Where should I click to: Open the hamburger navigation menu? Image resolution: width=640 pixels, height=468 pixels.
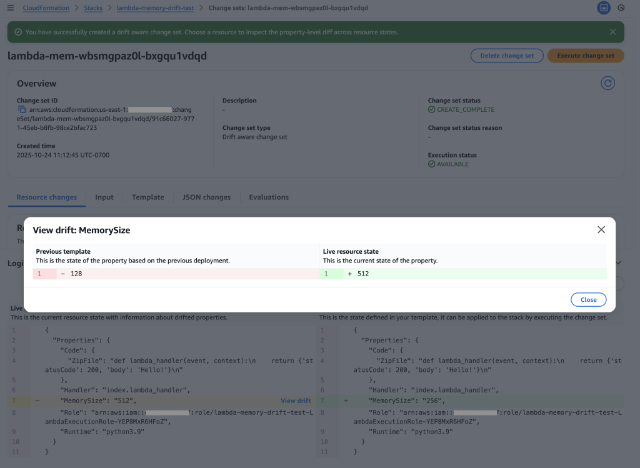[10, 8]
